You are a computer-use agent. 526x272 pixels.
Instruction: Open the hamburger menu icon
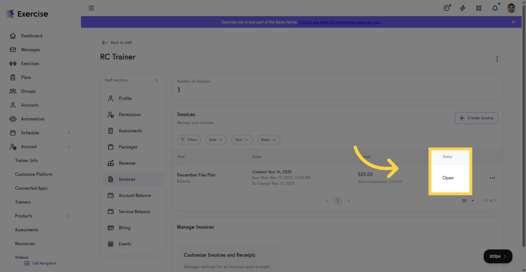coord(91,8)
